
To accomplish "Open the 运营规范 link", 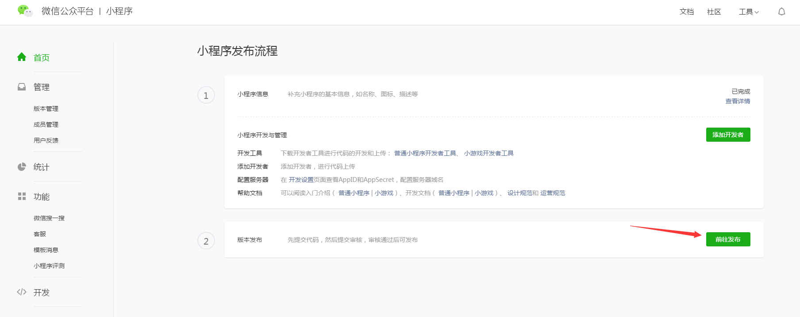I will pyautogui.click(x=553, y=193).
